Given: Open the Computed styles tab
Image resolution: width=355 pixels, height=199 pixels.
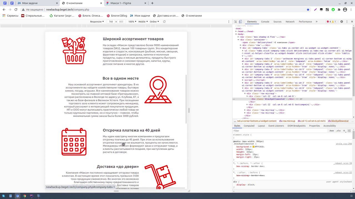Looking at the screenshot, I should tap(249, 126).
